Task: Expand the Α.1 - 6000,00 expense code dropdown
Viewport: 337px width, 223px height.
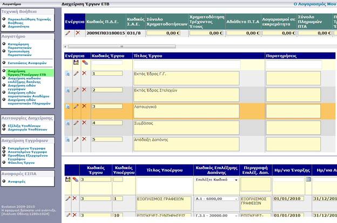Action: (x=235, y=199)
